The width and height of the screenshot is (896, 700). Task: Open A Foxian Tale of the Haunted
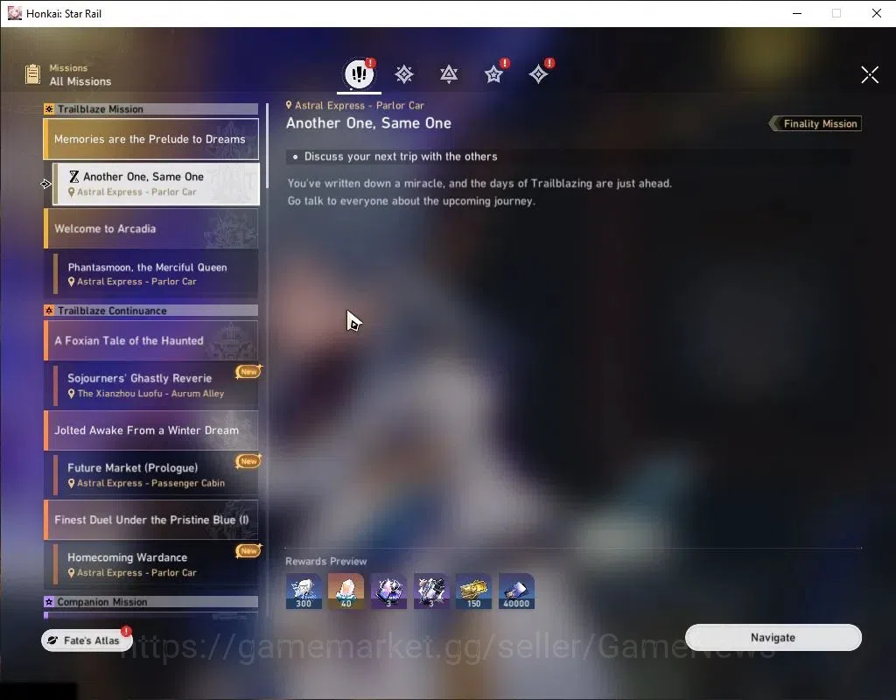[151, 340]
